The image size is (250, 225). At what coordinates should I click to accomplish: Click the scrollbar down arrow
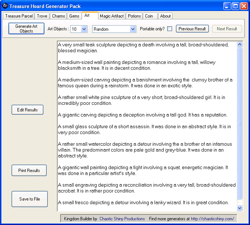239,208
